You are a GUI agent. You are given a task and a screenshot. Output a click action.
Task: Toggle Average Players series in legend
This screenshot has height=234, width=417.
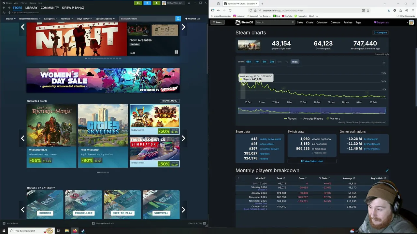point(311,119)
